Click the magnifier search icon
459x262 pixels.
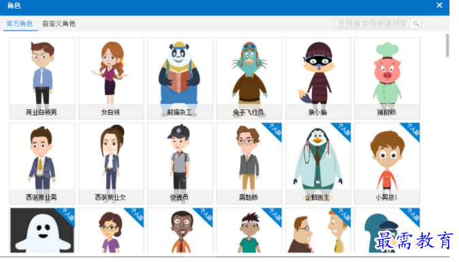click(x=416, y=24)
